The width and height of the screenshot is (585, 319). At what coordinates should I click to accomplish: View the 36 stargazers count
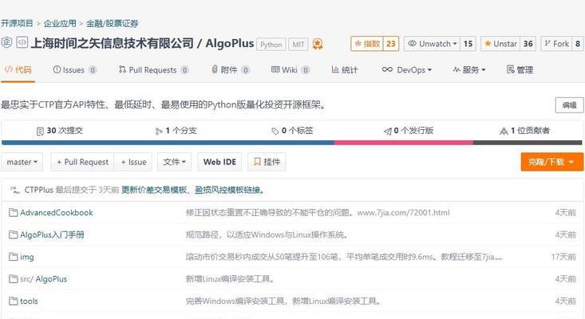click(x=528, y=44)
